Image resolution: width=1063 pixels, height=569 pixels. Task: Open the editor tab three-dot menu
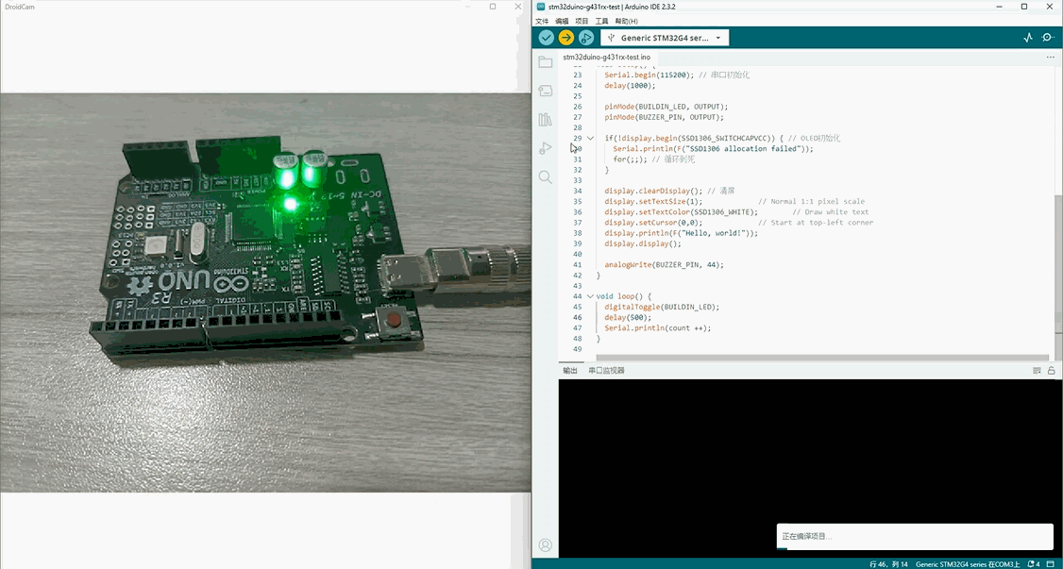pyautogui.click(x=1050, y=58)
